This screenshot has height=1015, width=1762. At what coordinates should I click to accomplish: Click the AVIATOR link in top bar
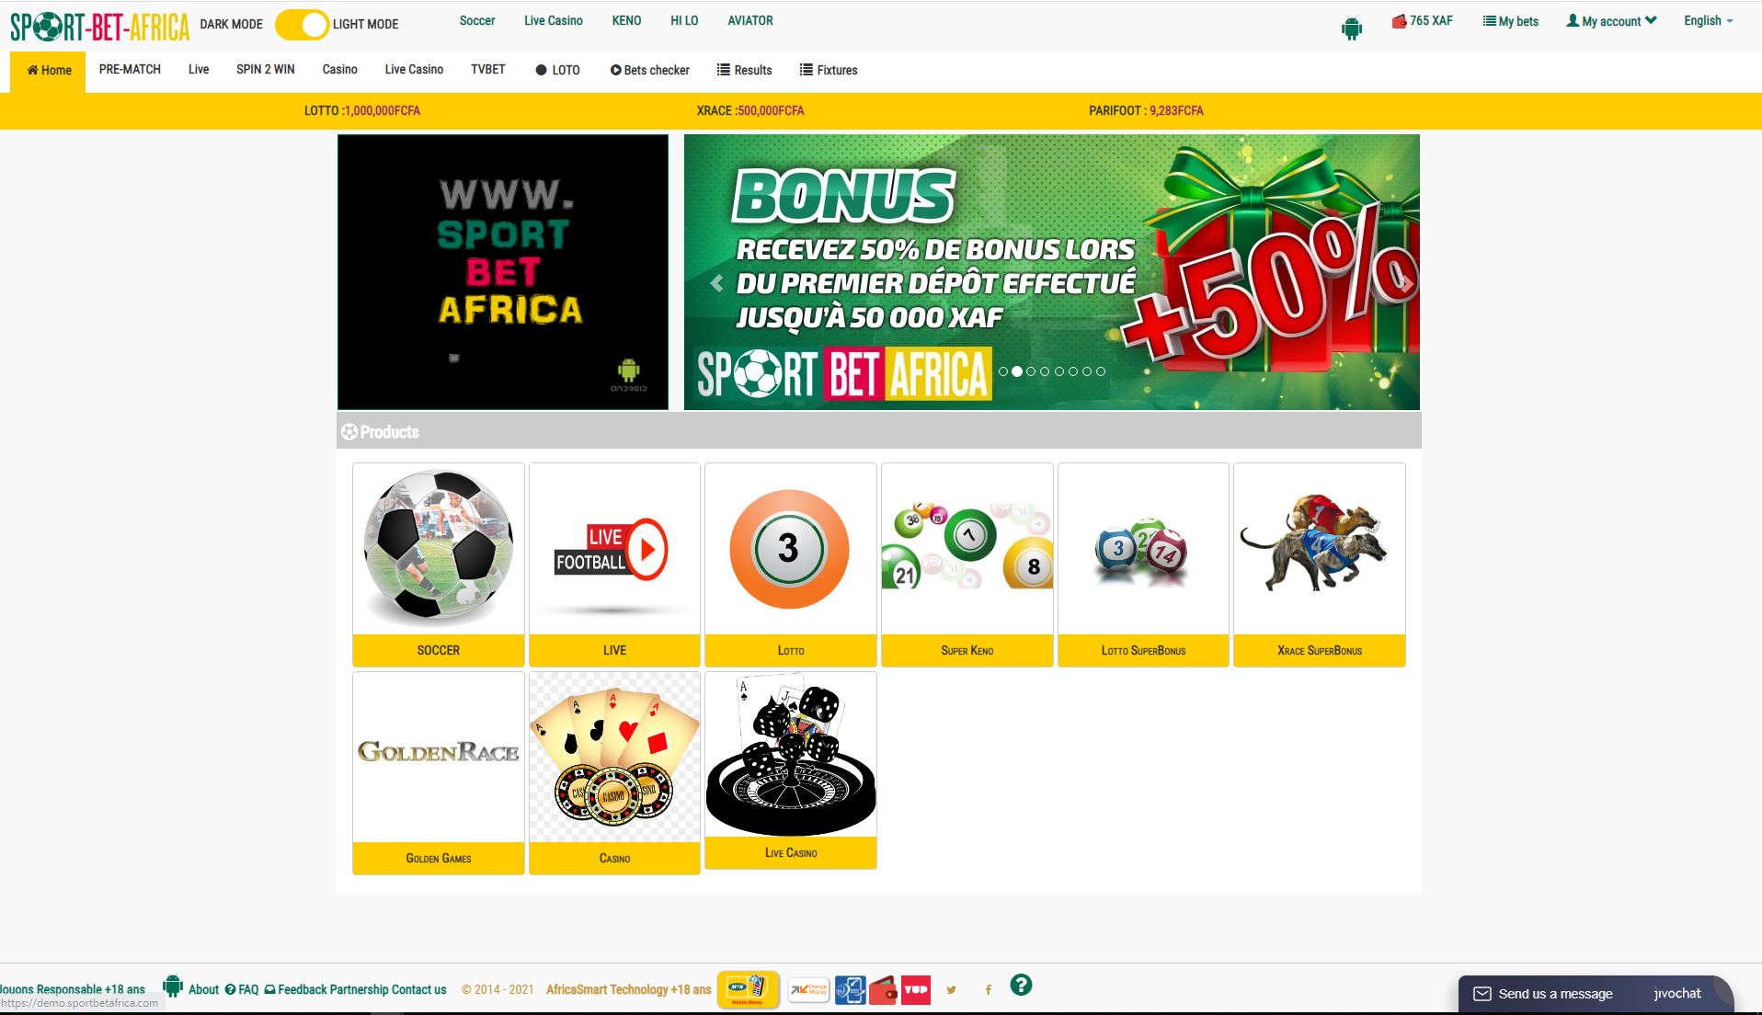pos(750,20)
